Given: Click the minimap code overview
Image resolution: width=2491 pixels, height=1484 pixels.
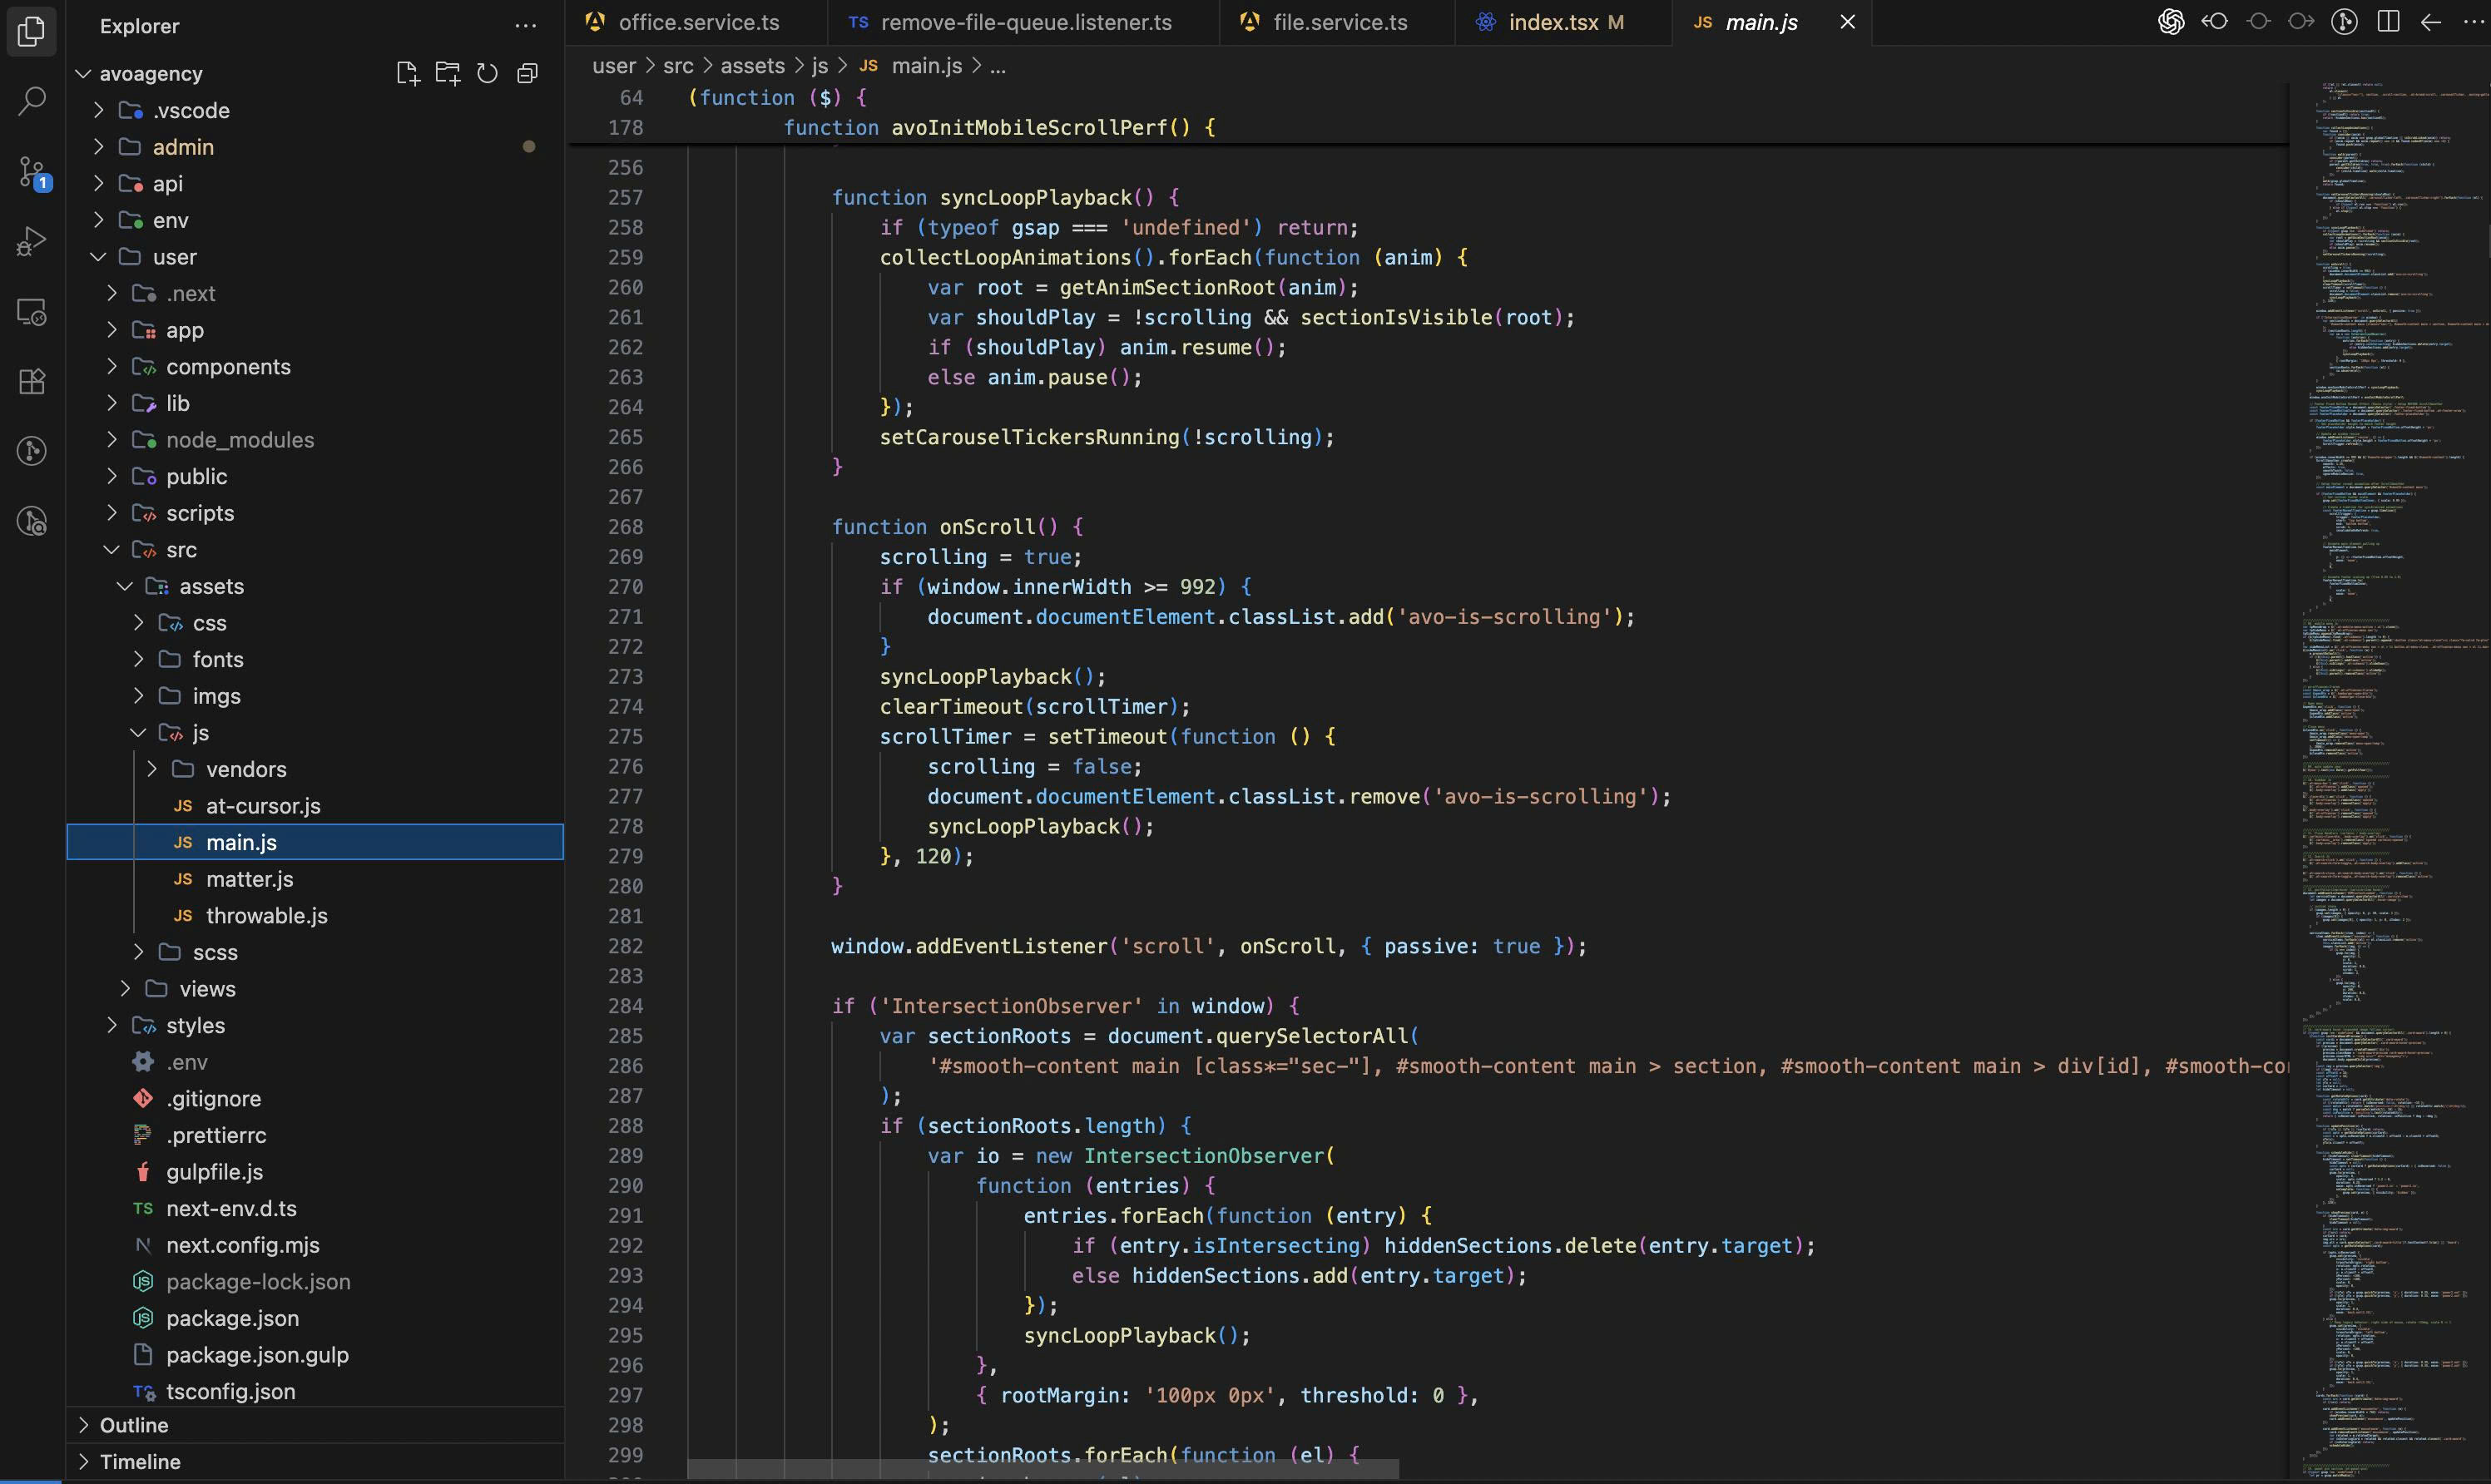Looking at the screenshot, I should pos(2390,780).
